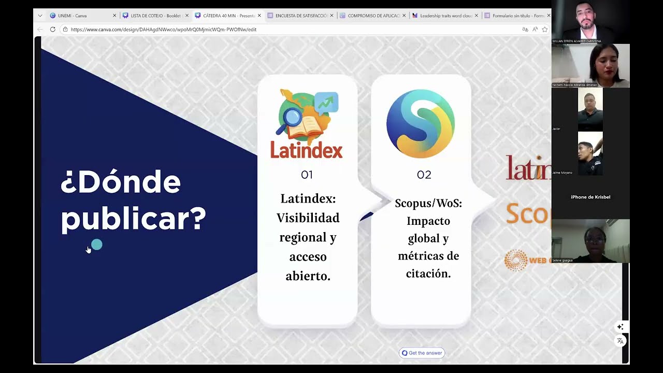
Task: Close the COMPROMISO DE APLICACIÓN tab
Action: point(404,16)
